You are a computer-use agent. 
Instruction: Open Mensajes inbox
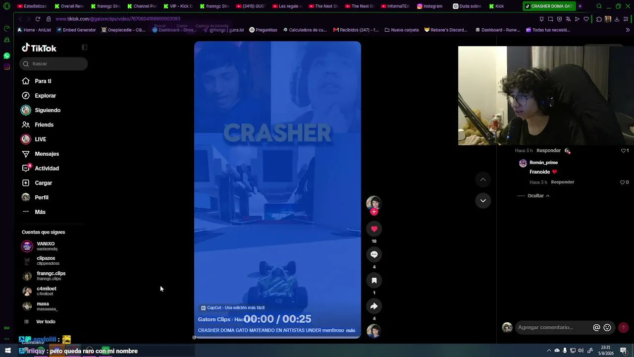pos(41,154)
